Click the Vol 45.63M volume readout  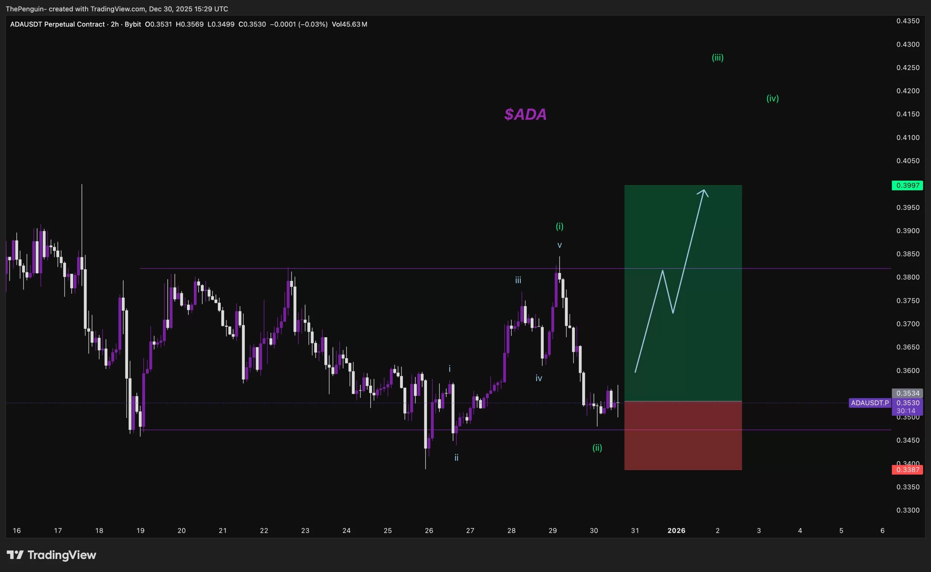tap(349, 24)
